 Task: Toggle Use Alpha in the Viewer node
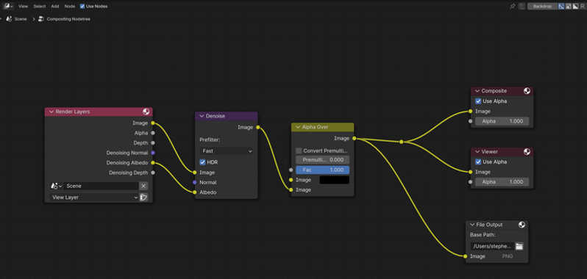coord(478,162)
